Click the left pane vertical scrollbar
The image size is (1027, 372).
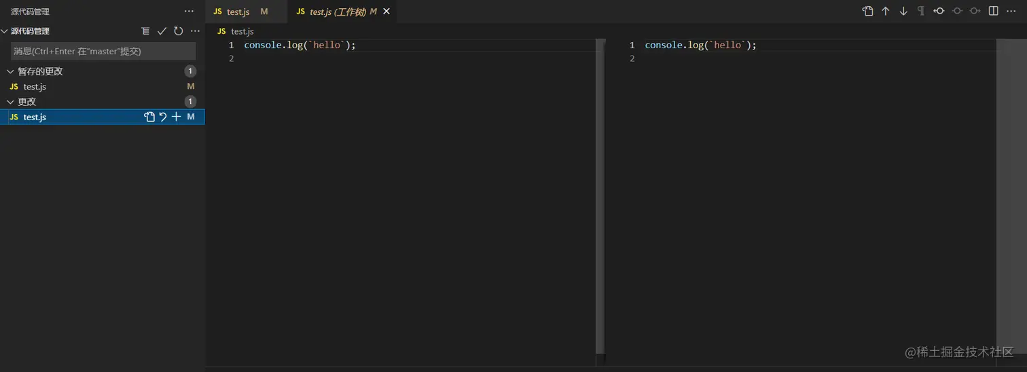click(x=600, y=197)
